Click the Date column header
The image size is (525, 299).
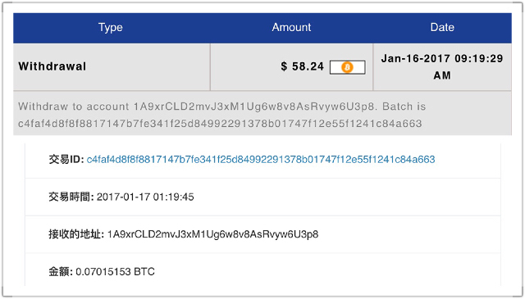442,27
